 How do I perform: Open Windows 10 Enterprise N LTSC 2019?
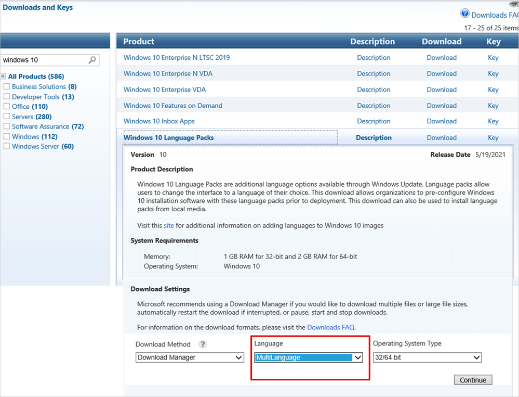tap(177, 58)
